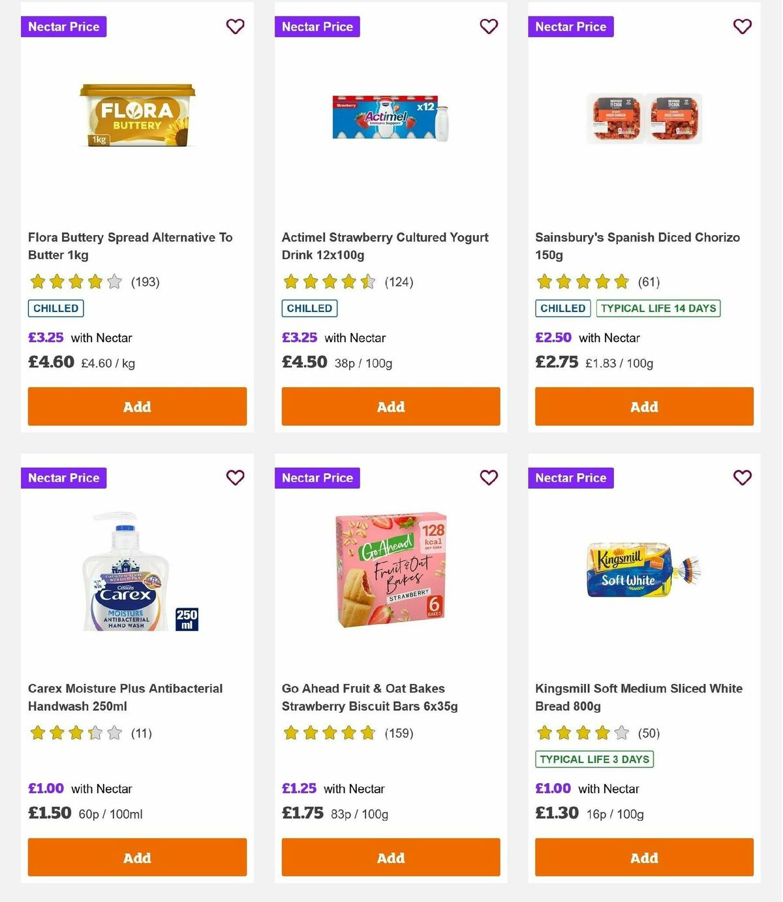Click the fifth star on Go Ahead biscuit bars
This screenshot has height=902, width=783.
point(369,733)
